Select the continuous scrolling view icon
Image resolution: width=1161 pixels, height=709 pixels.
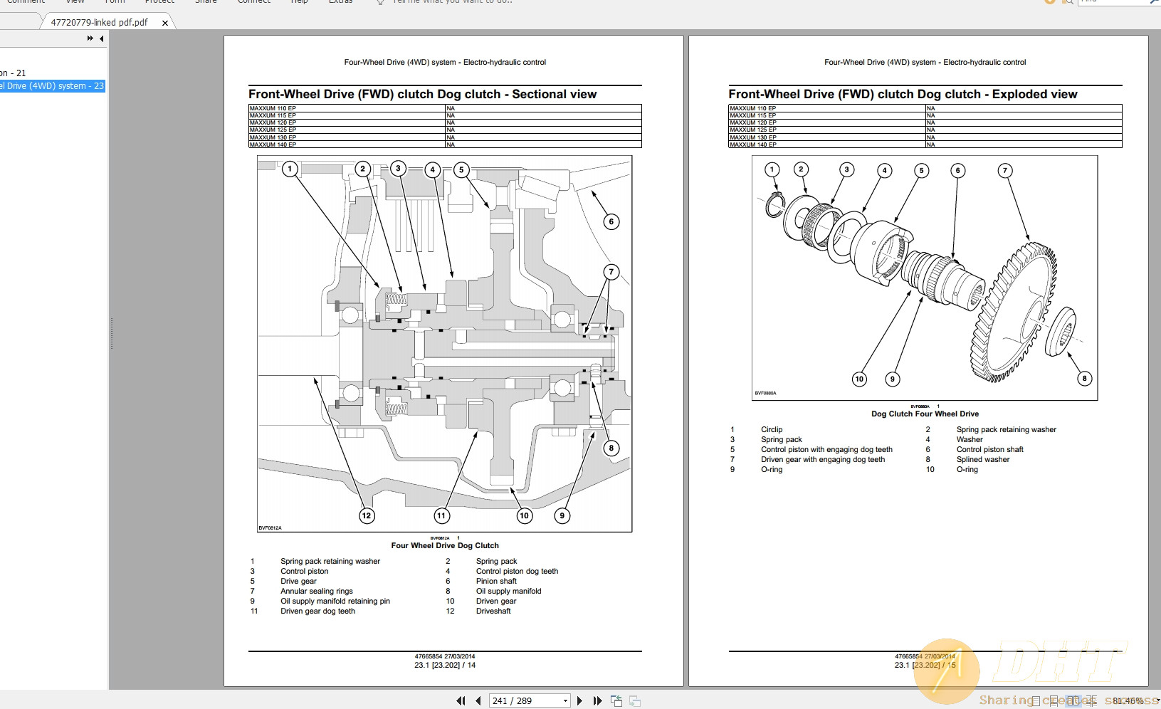pyautogui.click(x=1054, y=700)
